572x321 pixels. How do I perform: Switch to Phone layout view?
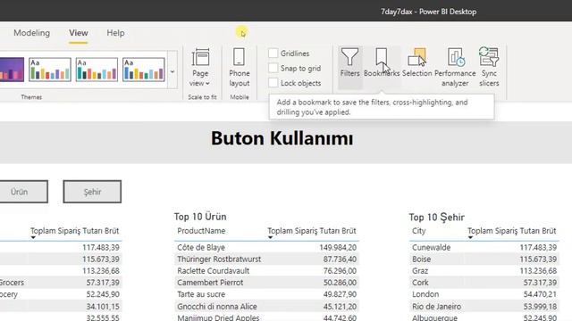click(240, 68)
